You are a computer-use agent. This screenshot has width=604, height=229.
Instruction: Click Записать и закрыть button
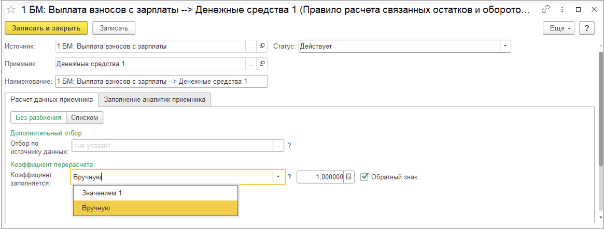click(46, 28)
